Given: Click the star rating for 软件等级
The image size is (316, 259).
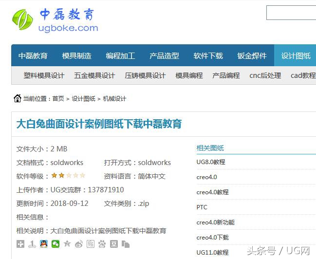Looking at the screenshot, I should click(x=68, y=176).
